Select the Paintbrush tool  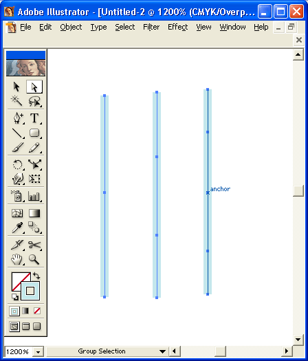(x=17, y=147)
